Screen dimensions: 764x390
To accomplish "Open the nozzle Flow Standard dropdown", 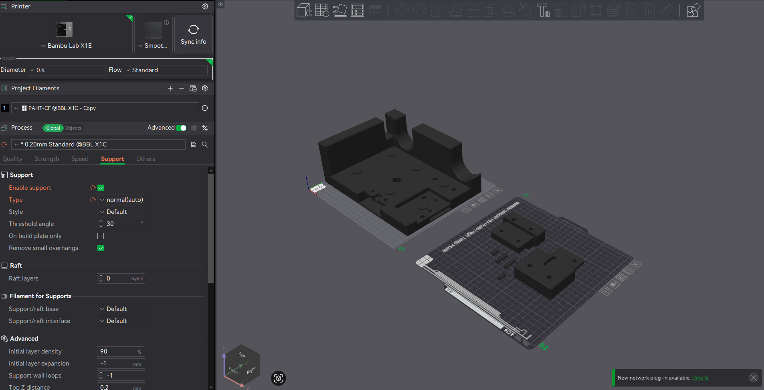I will [x=165, y=70].
